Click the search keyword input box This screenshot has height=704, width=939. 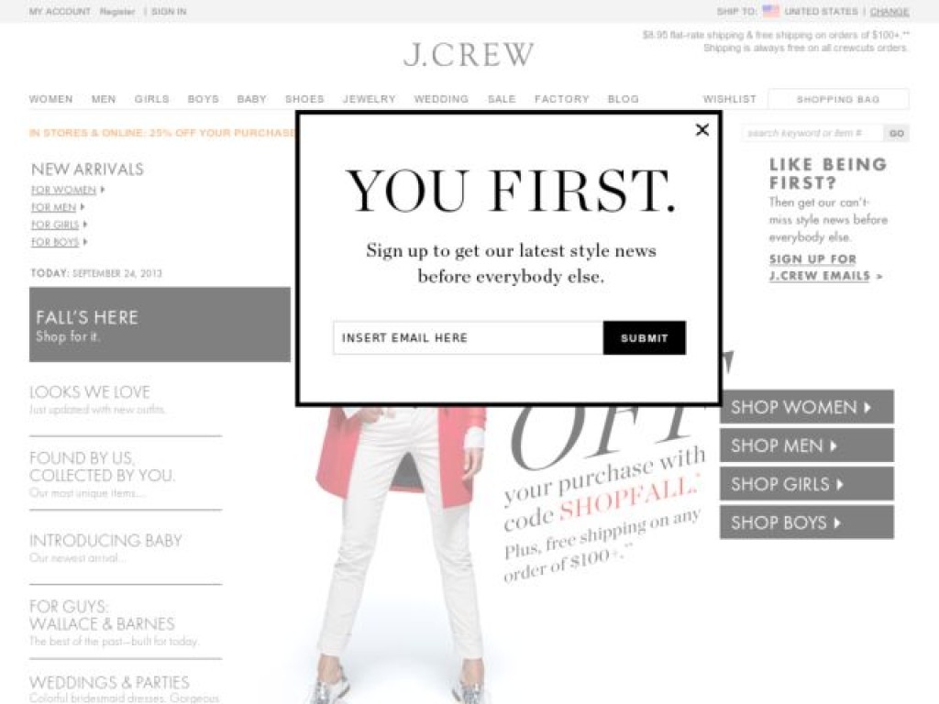812,133
